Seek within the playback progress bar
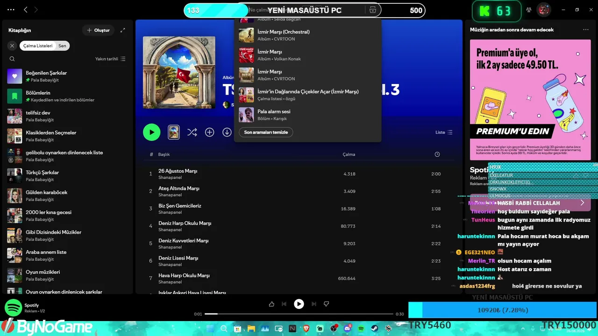This screenshot has height=336, width=598. (x=299, y=314)
